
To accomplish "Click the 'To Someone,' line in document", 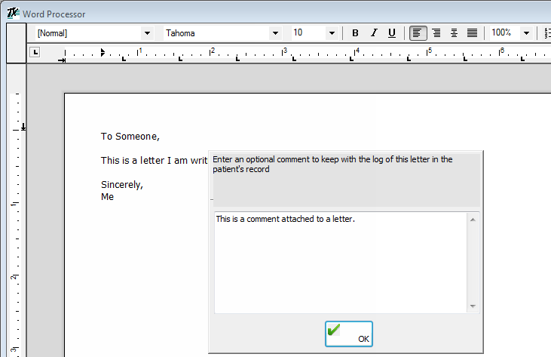I will (130, 137).
